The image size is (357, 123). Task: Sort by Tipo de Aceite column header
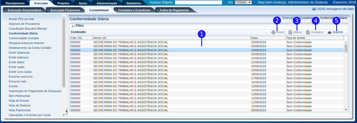click(314, 38)
